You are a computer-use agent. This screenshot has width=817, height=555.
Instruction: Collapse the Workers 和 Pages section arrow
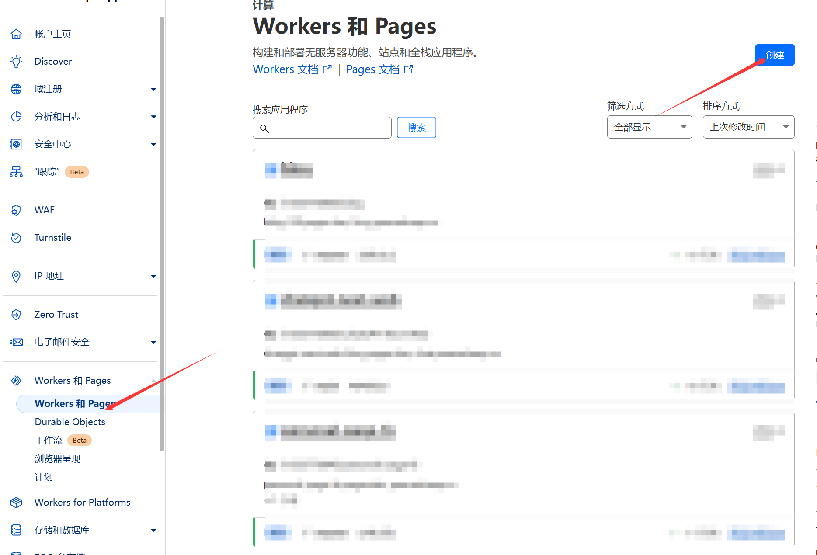(153, 381)
